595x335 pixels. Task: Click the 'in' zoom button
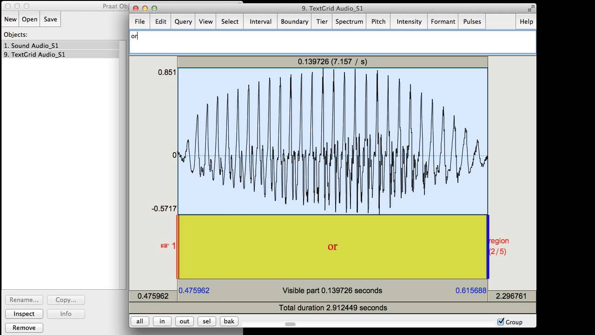162,321
